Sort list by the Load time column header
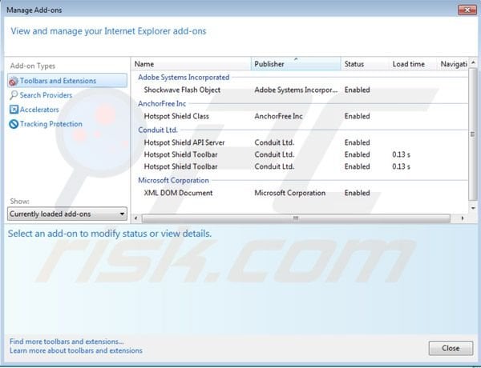 [x=413, y=64]
